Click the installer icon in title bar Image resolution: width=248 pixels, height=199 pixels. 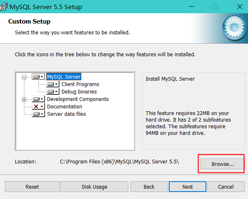3,7
